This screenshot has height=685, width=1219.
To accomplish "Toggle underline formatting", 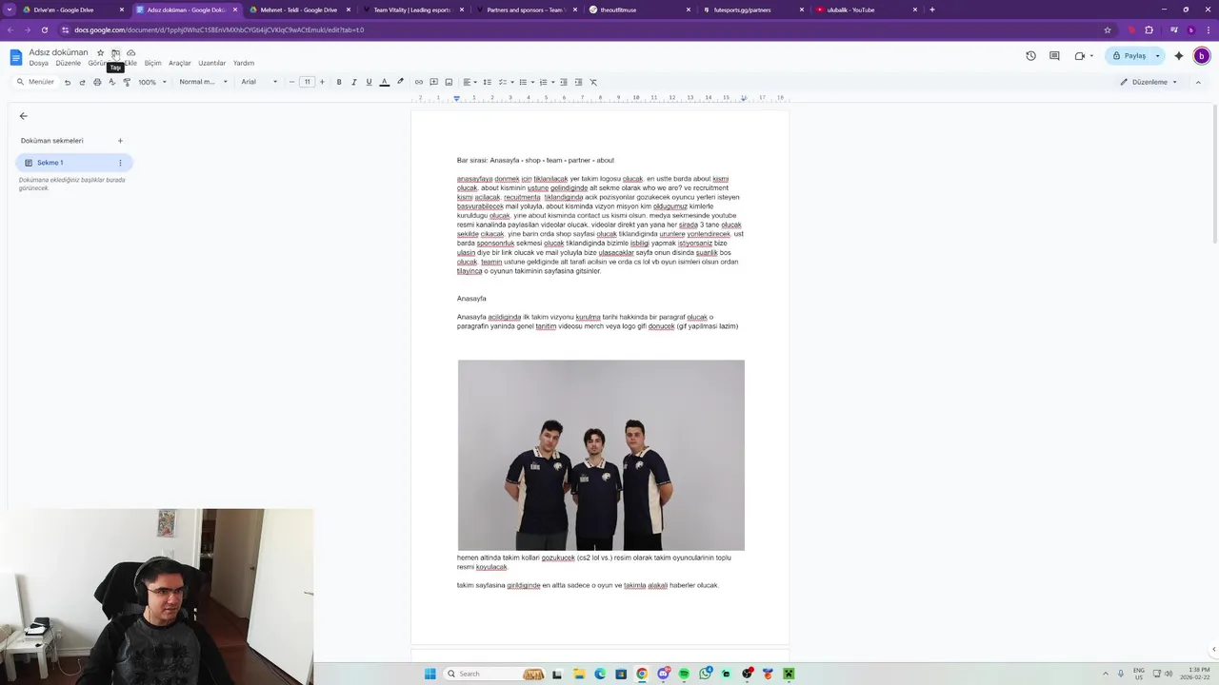I will 369,82.
